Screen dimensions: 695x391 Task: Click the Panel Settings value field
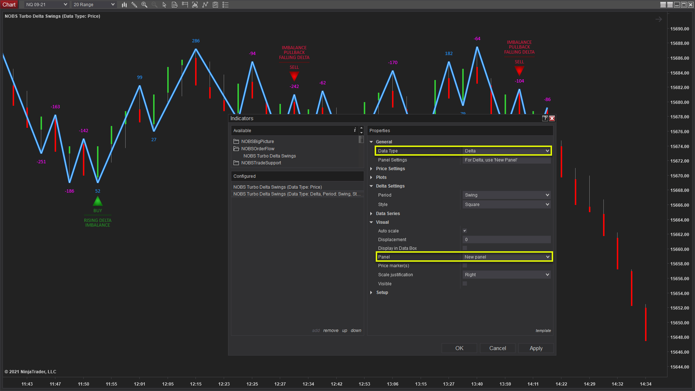507,160
